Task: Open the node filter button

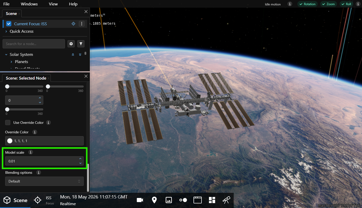Action: click(x=81, y=44)
